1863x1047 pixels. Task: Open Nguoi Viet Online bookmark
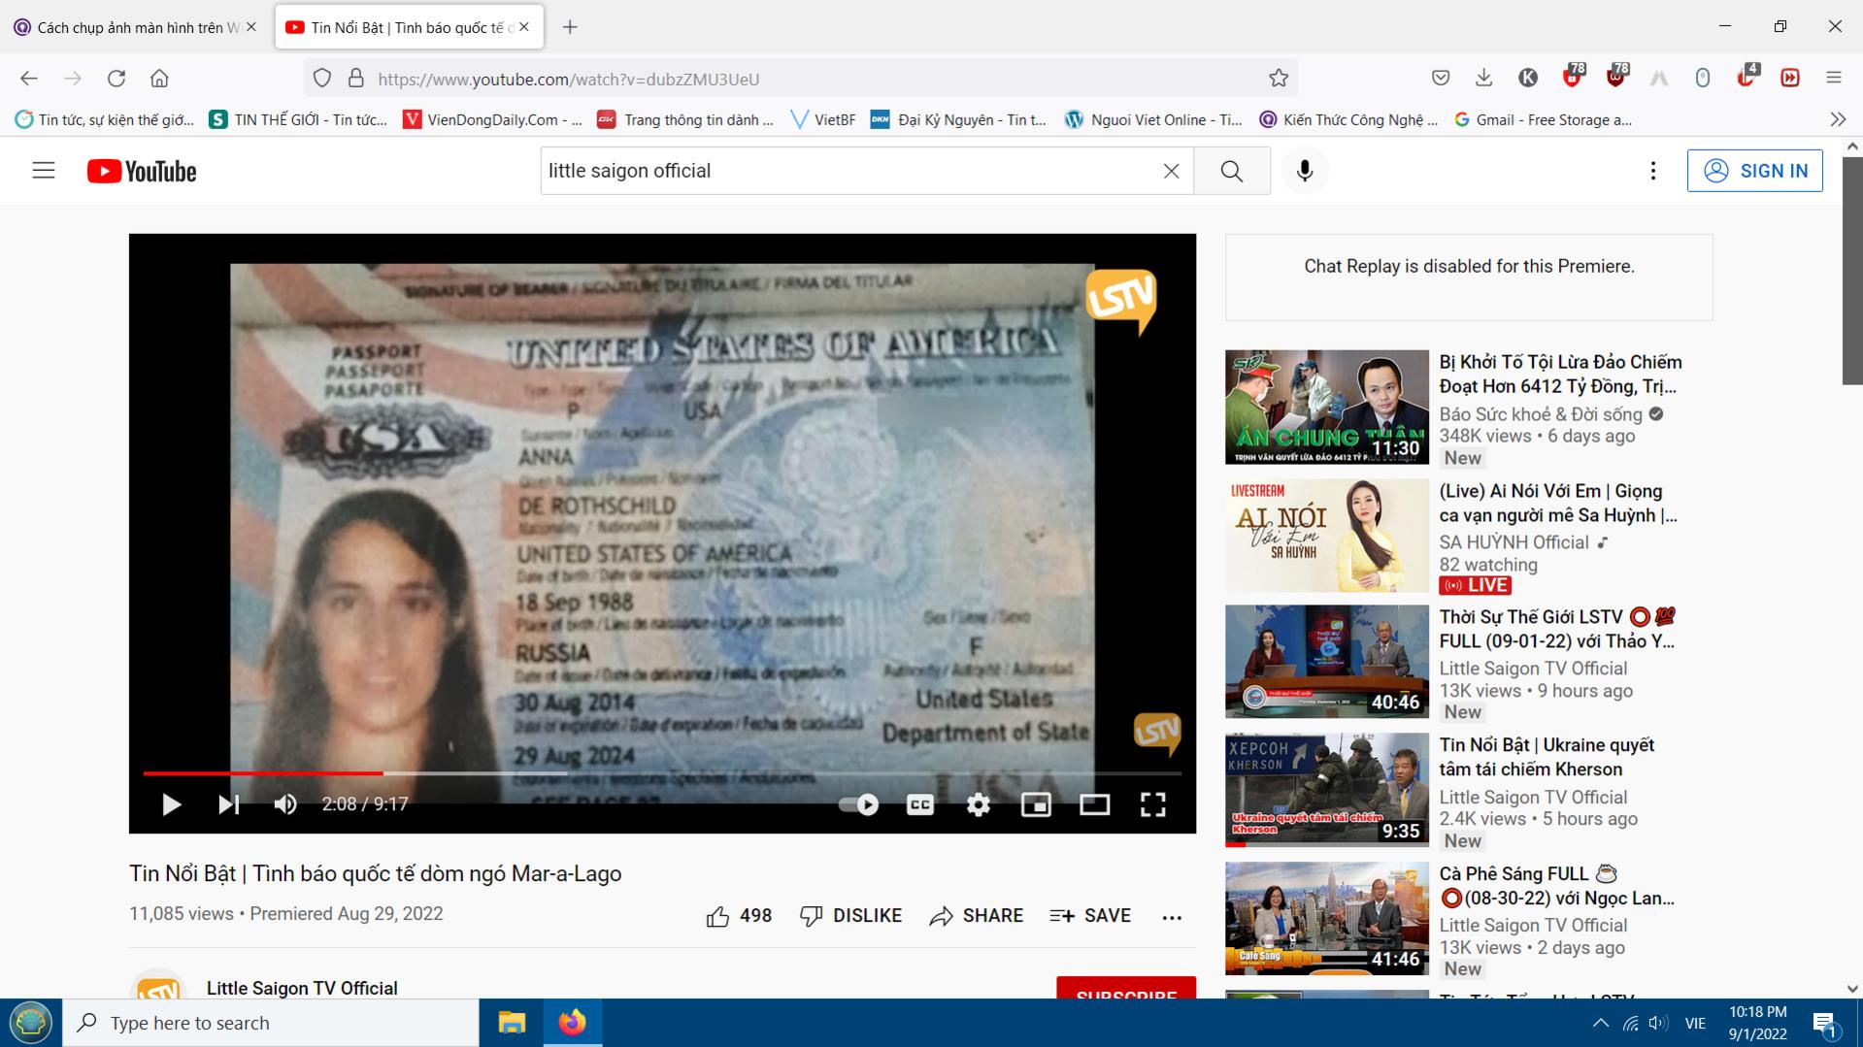point(1154,119)
